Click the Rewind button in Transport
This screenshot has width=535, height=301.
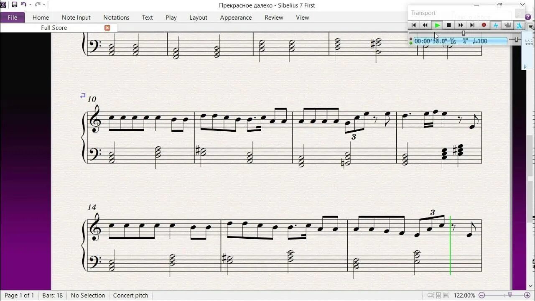(x=425, y=25)
